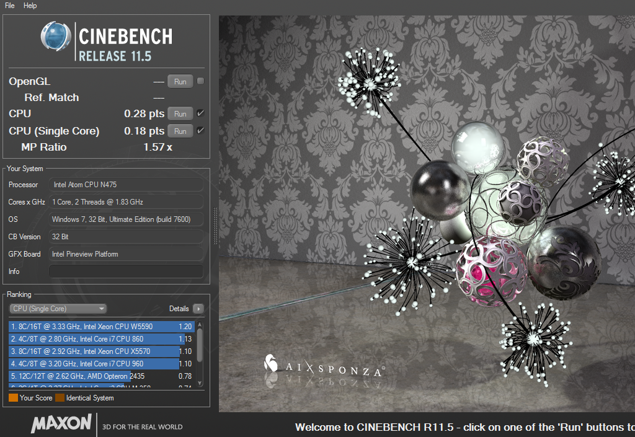Click the MAXON logo
Viewport: 635px width, 437px height.
click(61, 423)
